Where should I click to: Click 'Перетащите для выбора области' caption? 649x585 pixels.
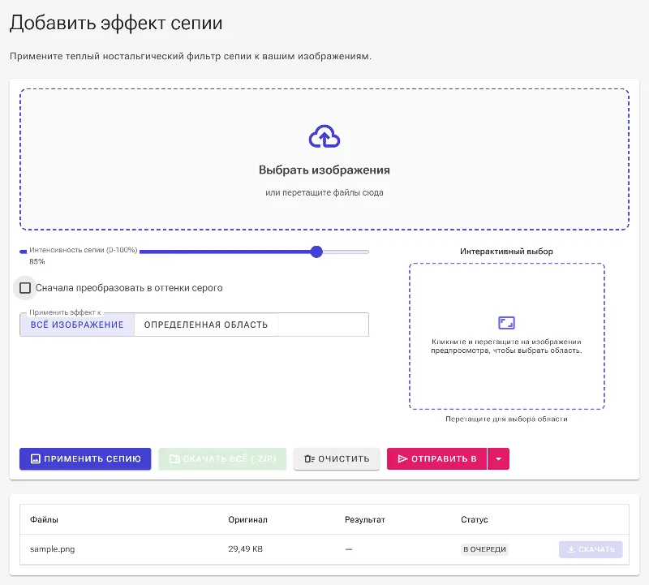[506, 419]
